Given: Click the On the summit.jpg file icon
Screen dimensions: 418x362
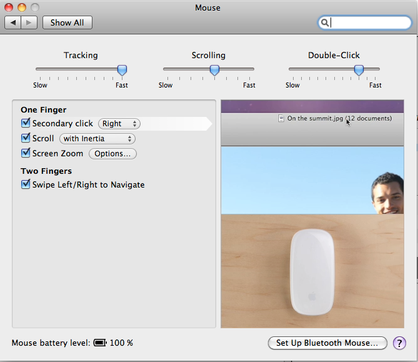Looking at the screenshot, I should [x=282, y=118].
